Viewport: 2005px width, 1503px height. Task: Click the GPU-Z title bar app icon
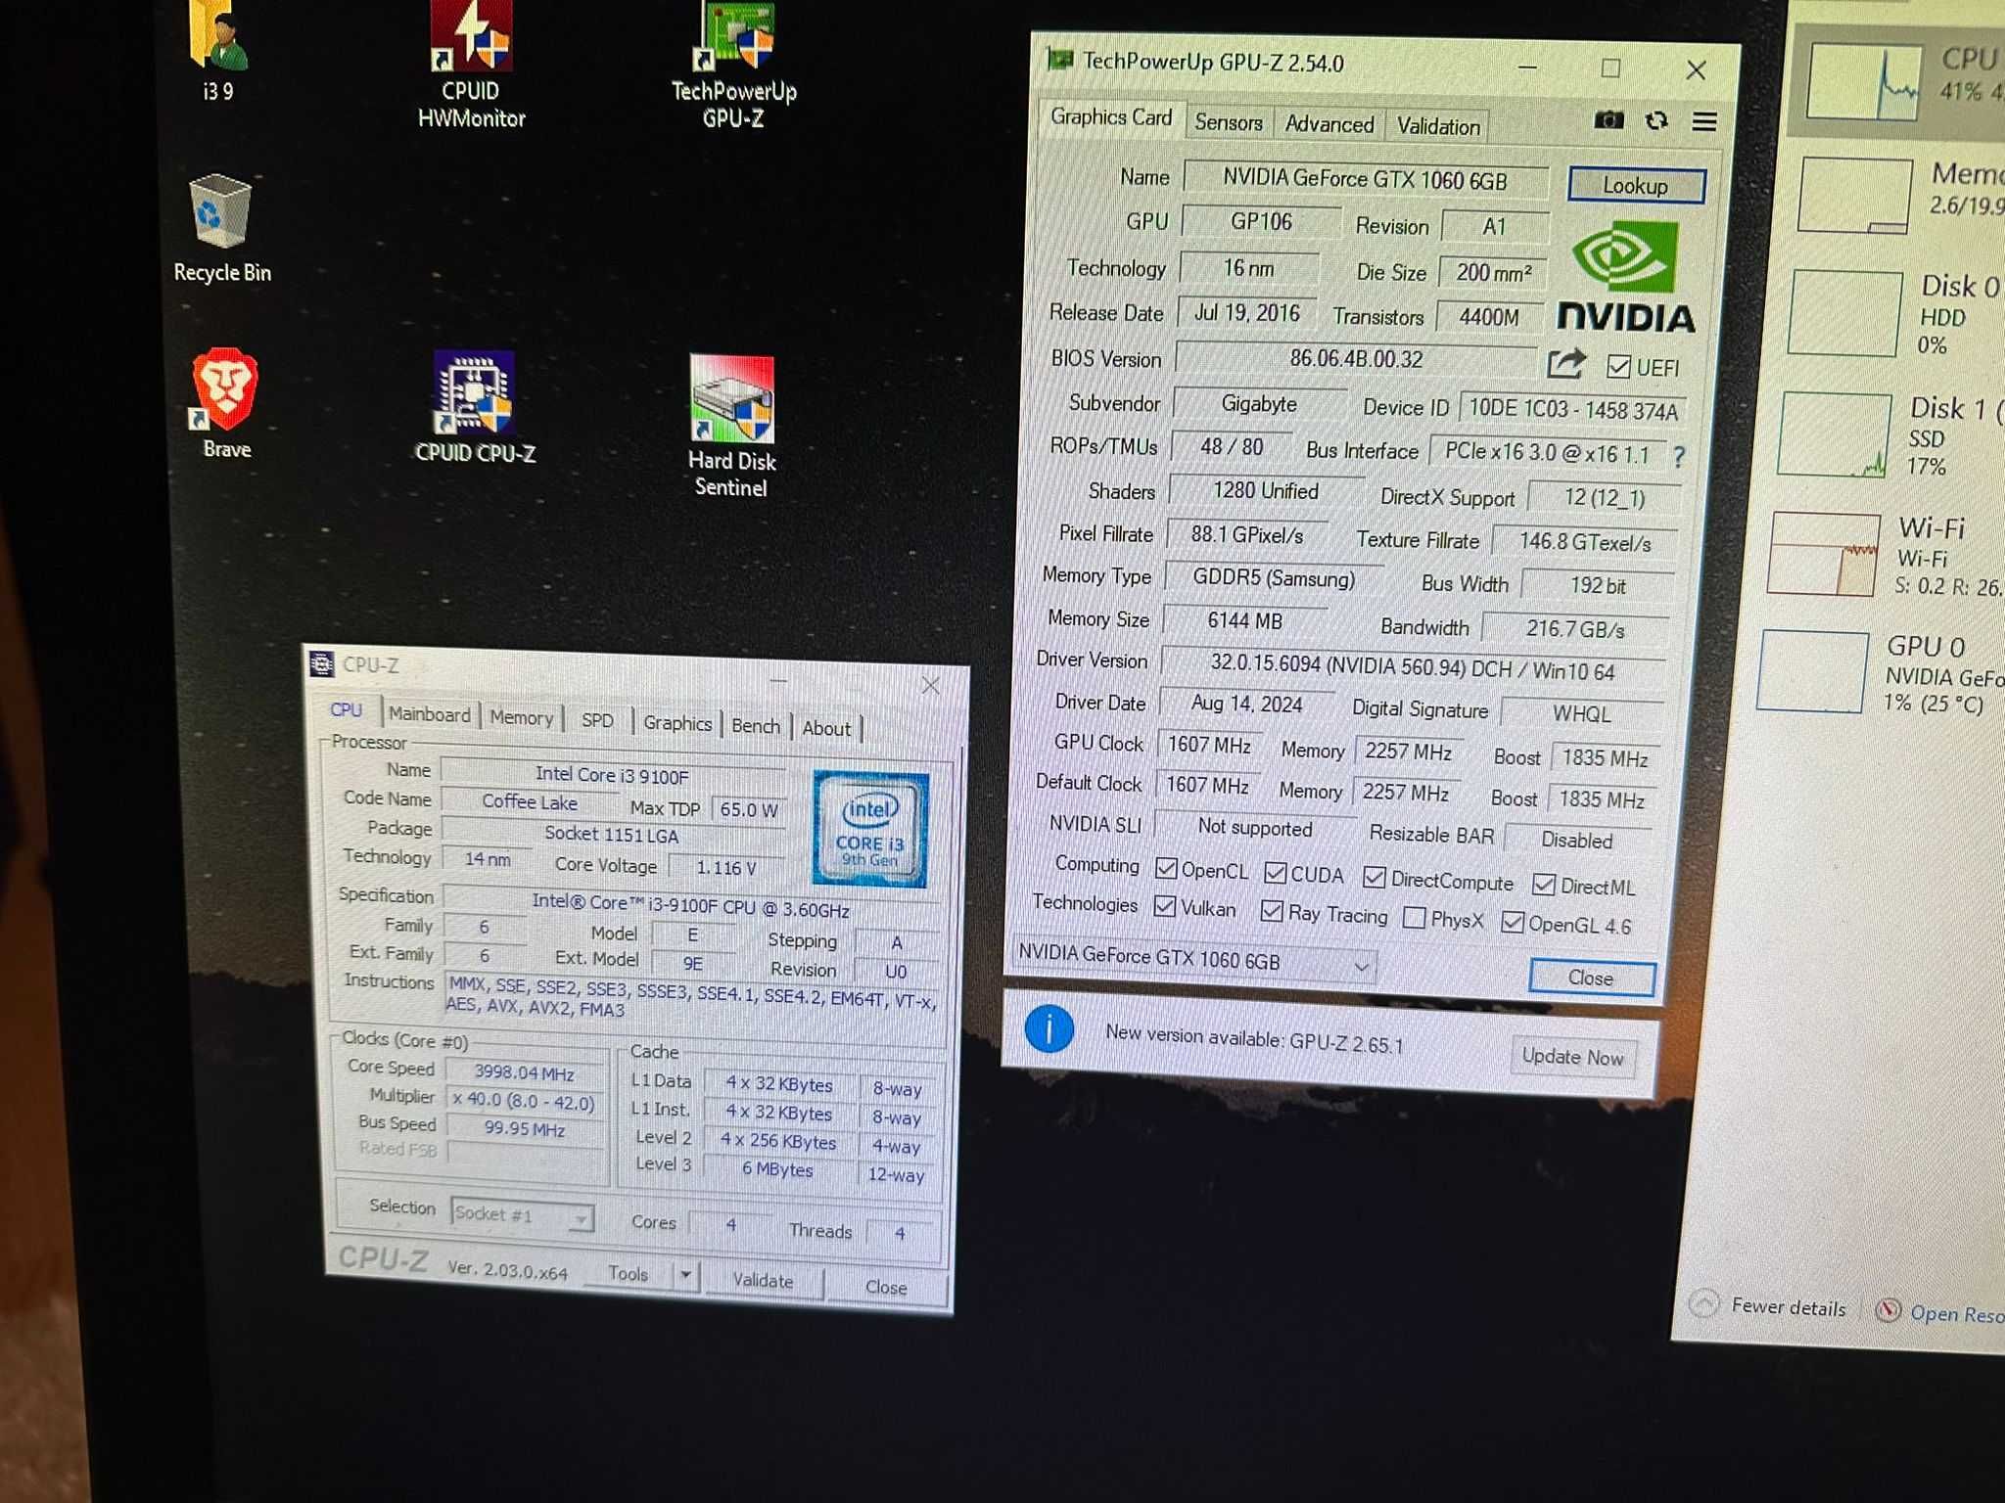1059,59
